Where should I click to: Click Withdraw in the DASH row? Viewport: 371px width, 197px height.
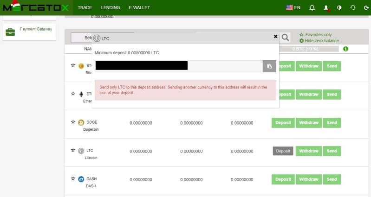[x=308, y=179]
